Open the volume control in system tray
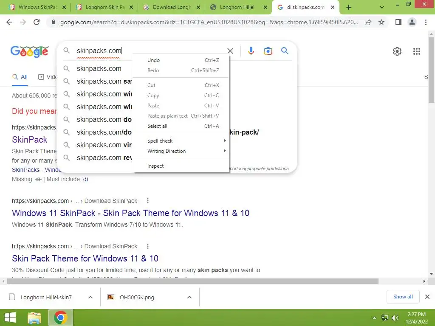 pyautogui.click(x=395, y=318)
